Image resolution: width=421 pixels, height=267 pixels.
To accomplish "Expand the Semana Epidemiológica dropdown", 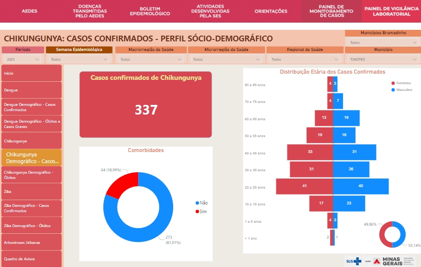I will (79, 59).
